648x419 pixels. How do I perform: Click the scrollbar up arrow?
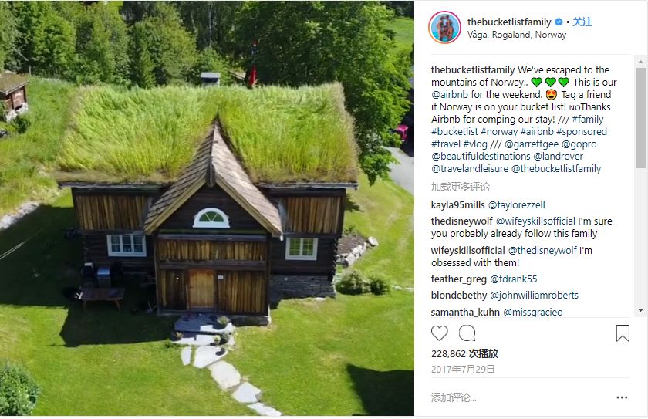[640, 62]
